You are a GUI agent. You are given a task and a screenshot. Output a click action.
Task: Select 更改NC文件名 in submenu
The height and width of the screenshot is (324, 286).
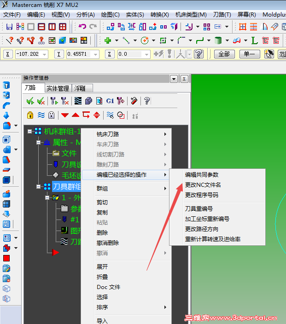[203, 185]
